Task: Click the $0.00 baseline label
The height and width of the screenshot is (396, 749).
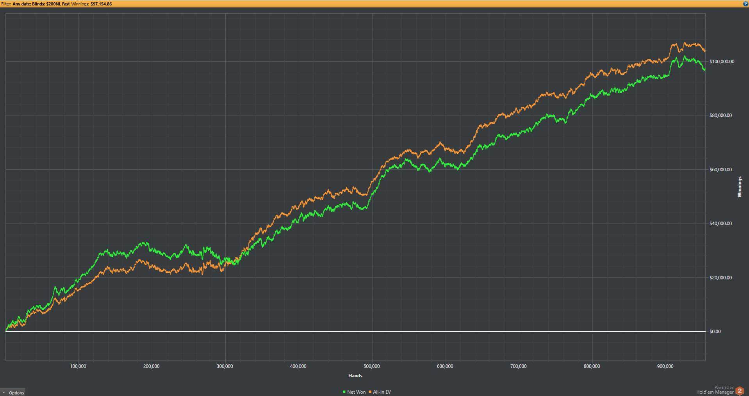Action: point(715,331)
